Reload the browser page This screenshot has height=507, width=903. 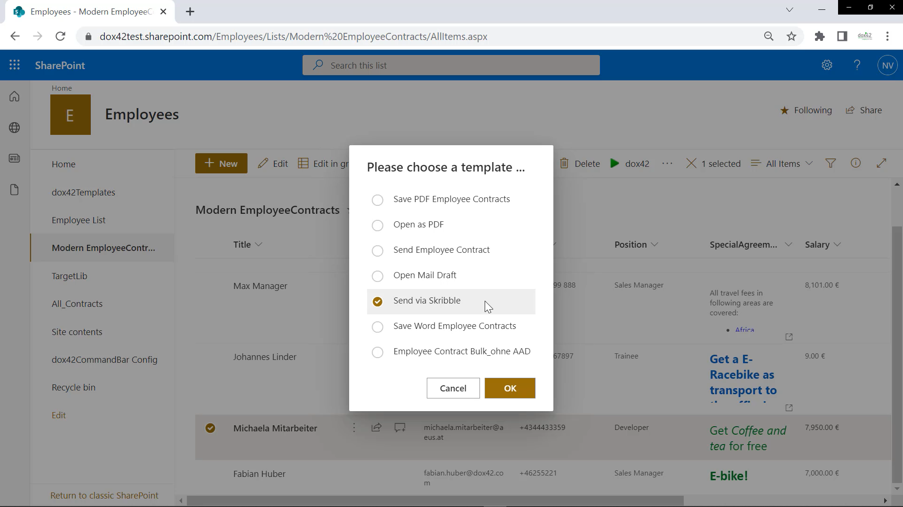(60, 36)
